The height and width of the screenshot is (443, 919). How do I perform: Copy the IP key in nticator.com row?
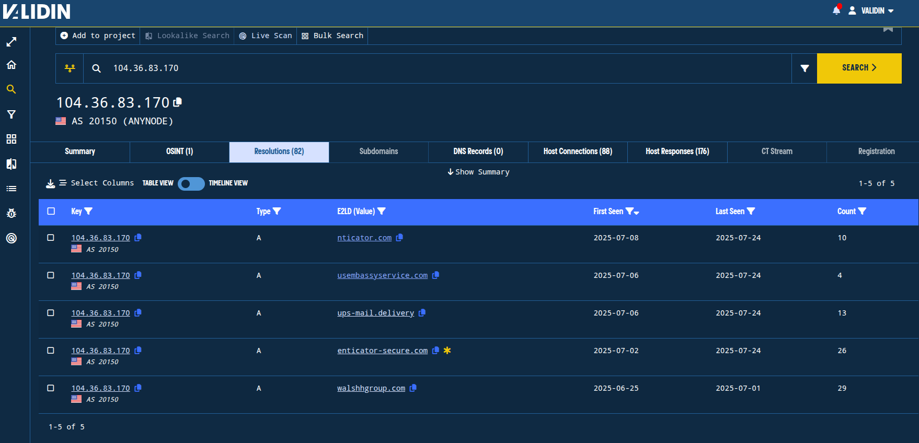coord(138,237)
